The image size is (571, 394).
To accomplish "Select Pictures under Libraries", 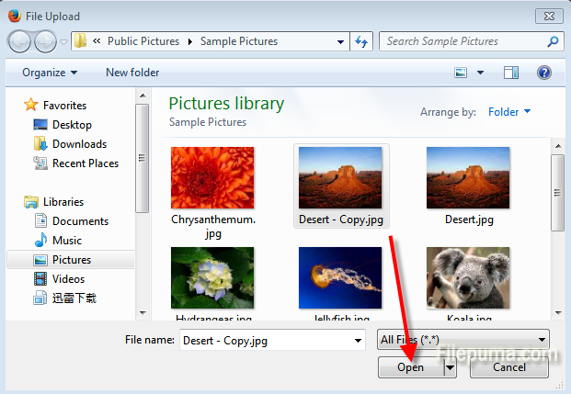I will coord(72,260).
